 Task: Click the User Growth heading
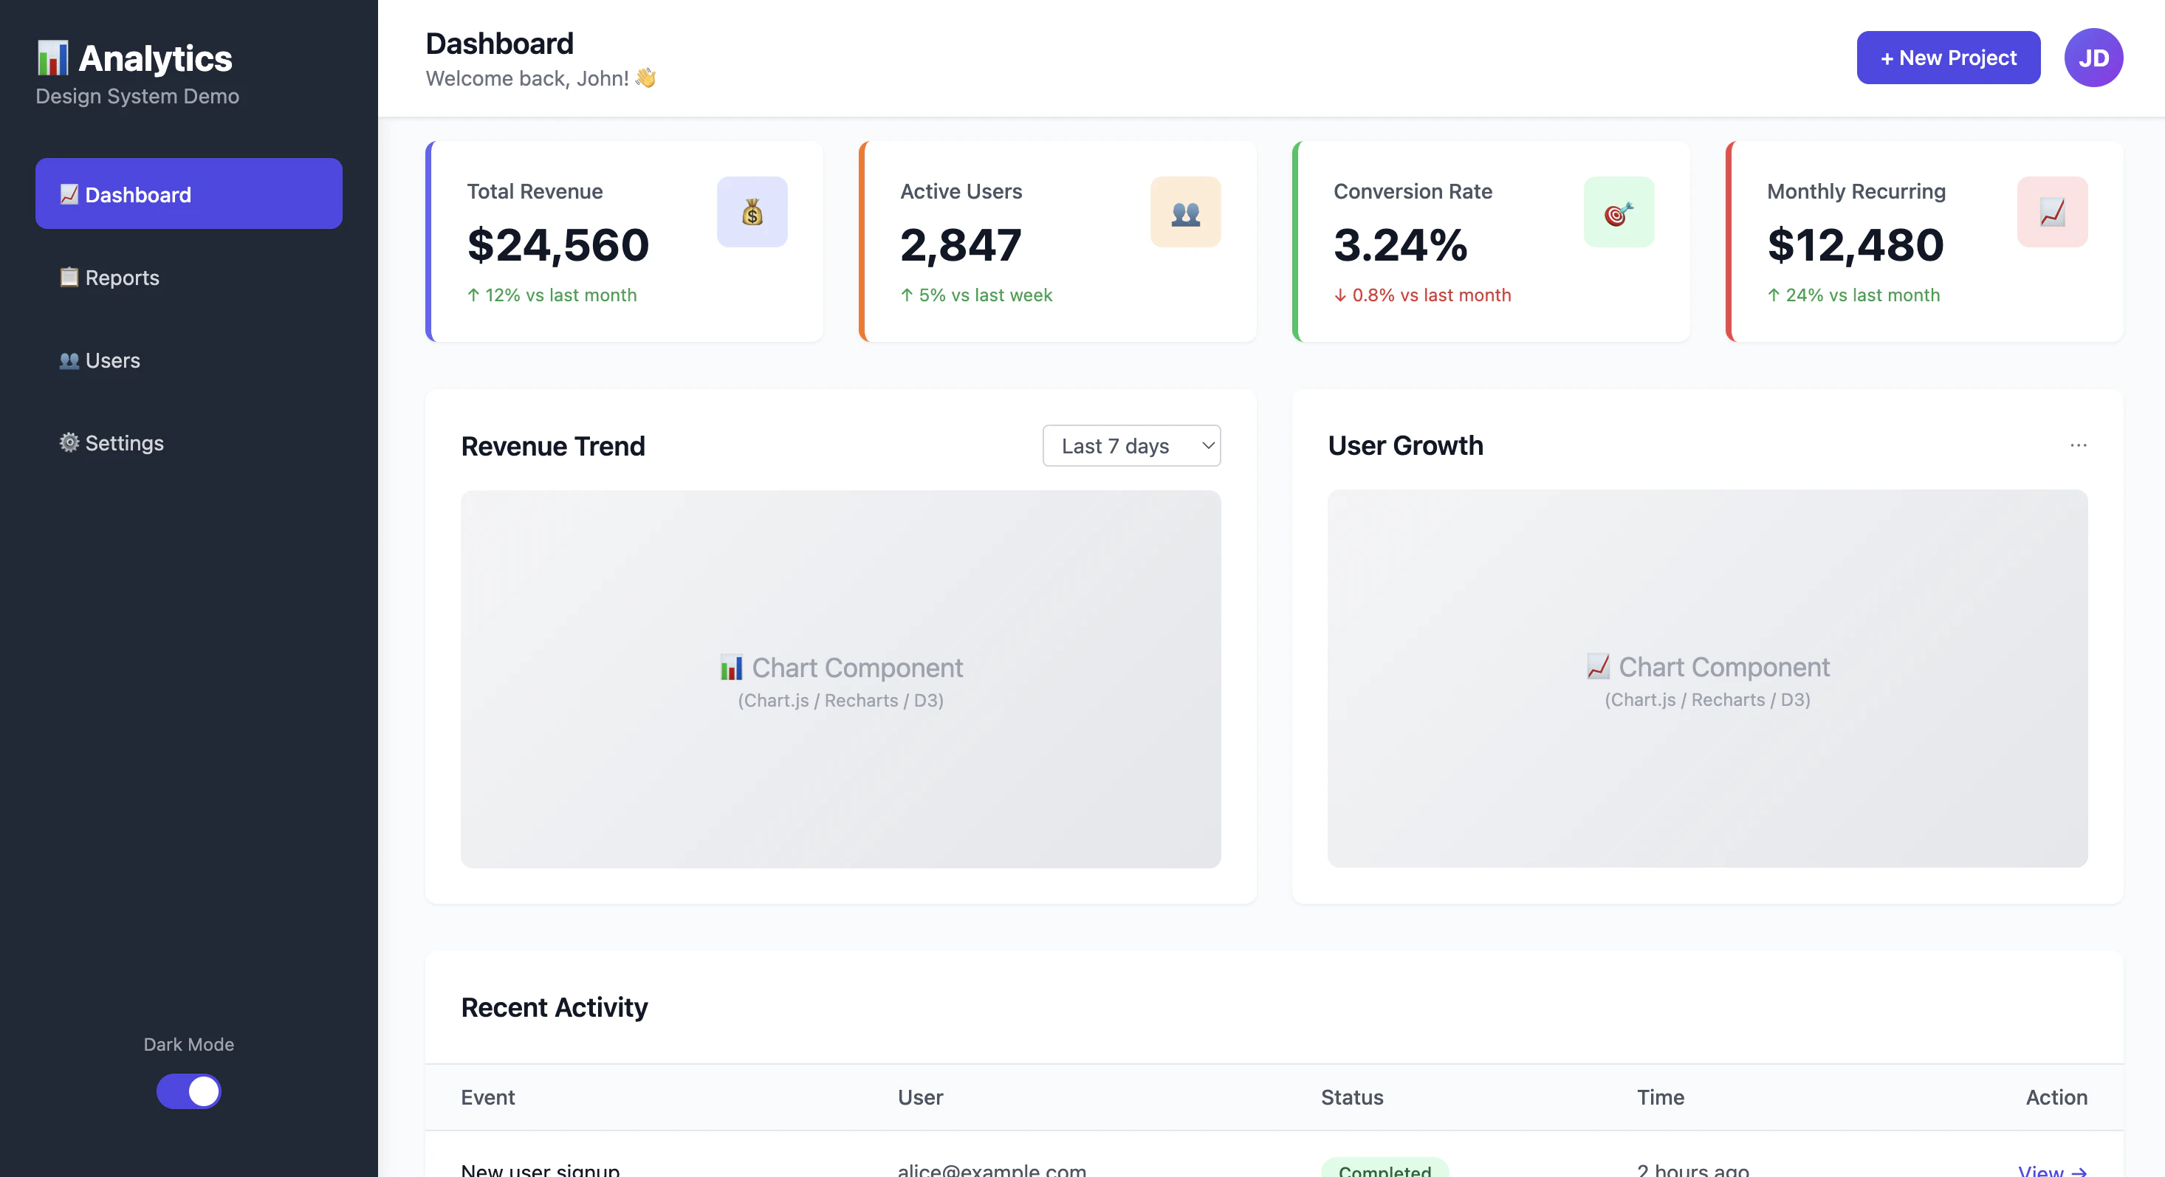click(x=1405, y=445)
